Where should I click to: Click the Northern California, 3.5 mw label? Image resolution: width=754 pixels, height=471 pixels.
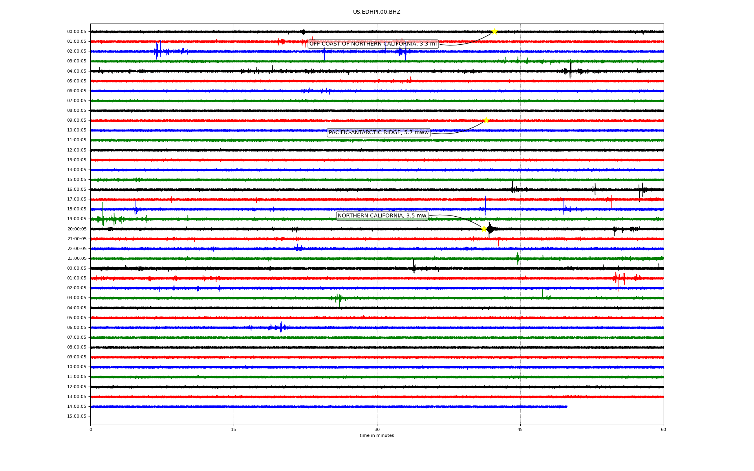click(382, 216)
